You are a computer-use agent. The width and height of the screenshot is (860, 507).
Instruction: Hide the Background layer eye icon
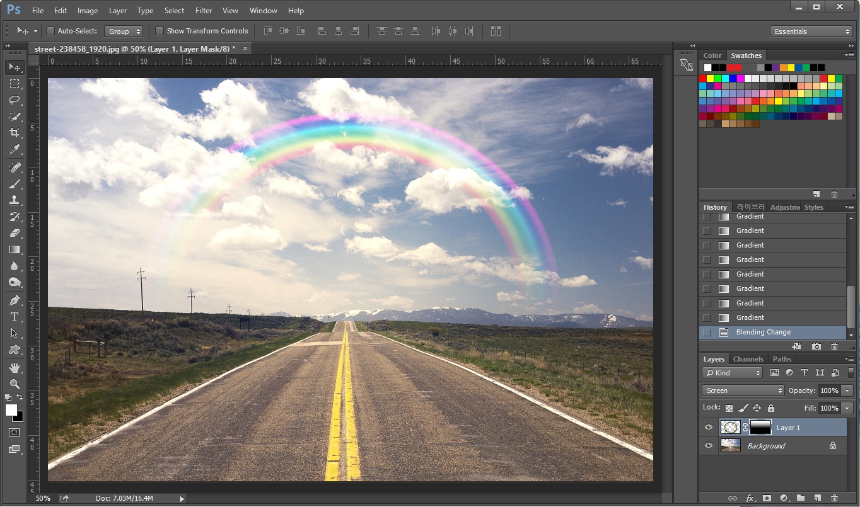click(x=709, y=446)
